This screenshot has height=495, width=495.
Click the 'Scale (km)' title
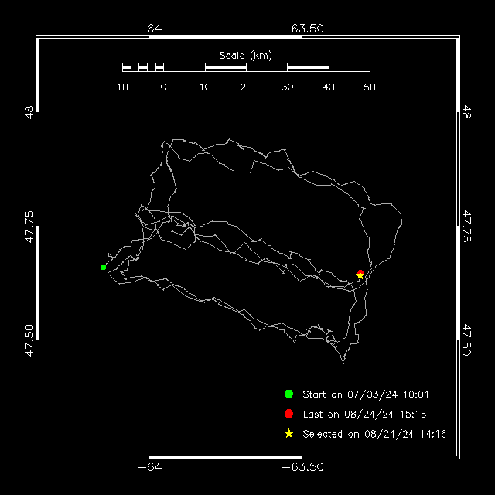pos(246,56)
